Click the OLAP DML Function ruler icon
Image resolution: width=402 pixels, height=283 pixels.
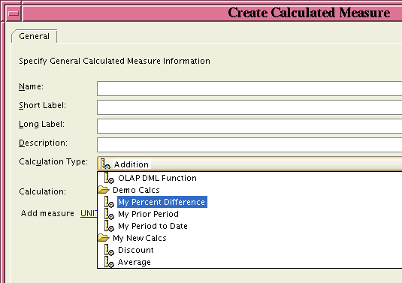pyautogui.click(x=109, y=178)
